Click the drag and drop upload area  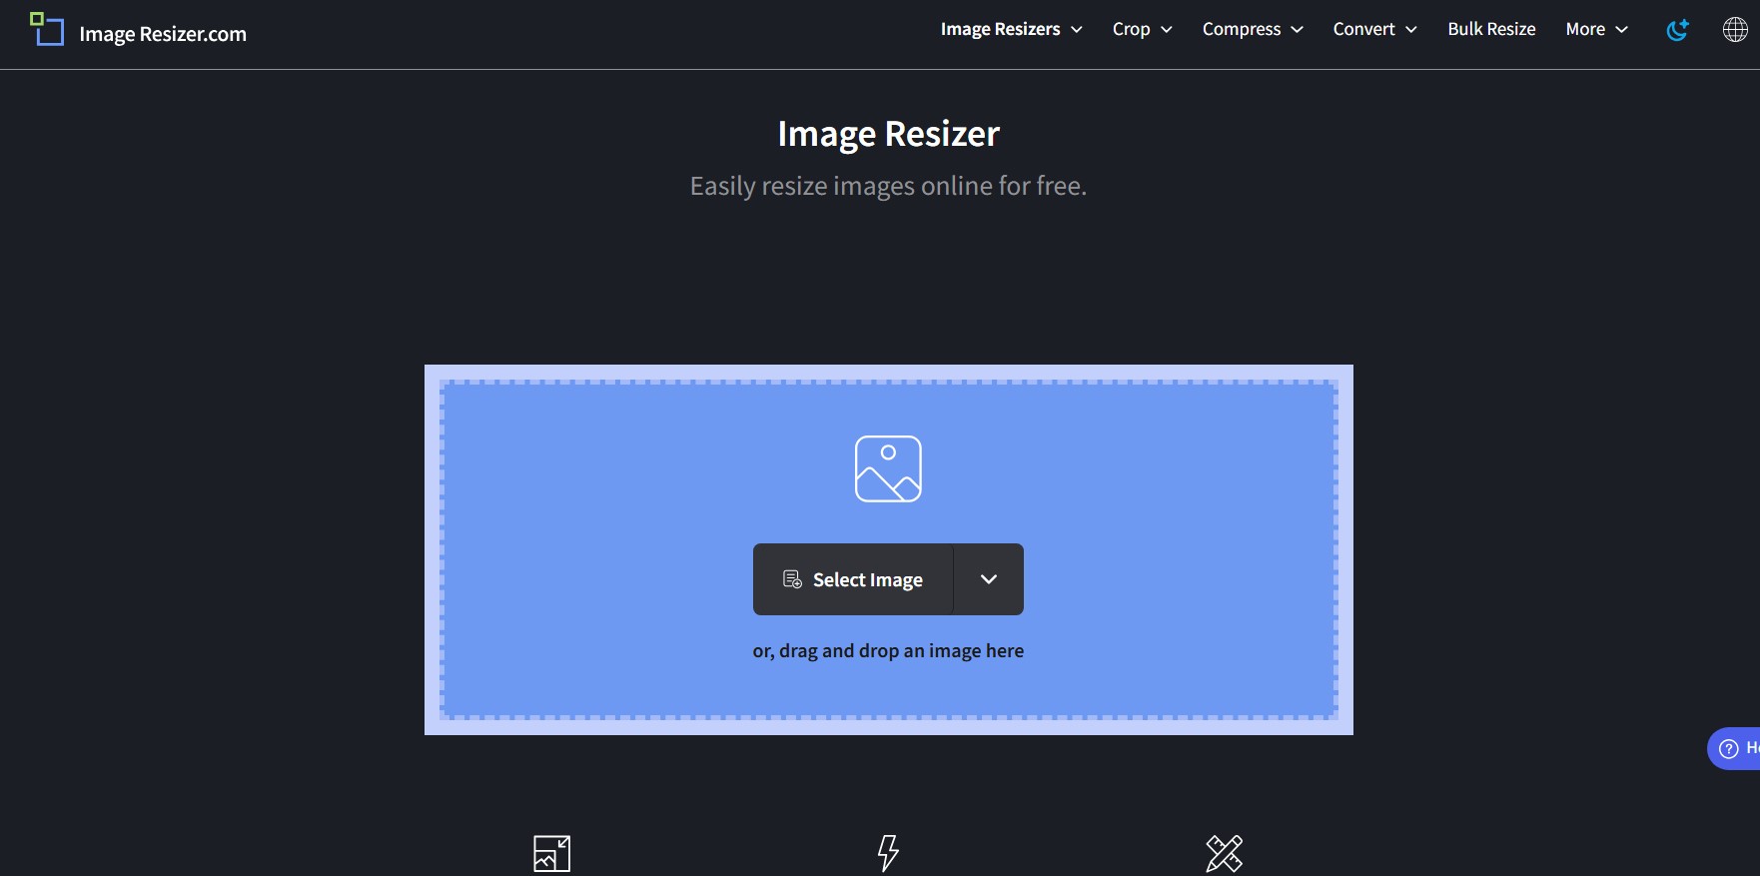tap(889, 549)
